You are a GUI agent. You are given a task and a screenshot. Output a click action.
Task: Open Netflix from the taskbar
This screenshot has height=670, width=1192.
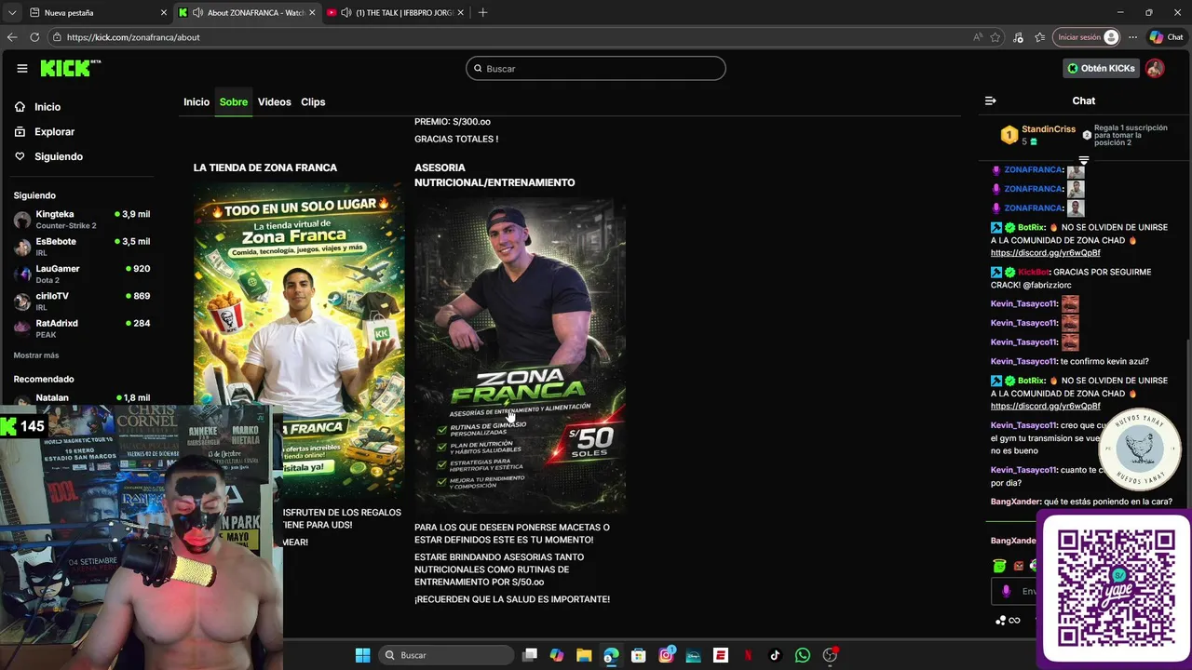point(748,655)
